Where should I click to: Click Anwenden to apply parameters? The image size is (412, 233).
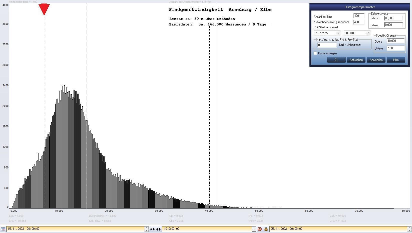pos(376,60)
